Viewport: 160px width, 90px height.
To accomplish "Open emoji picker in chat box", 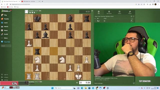I will pos(134,83).
